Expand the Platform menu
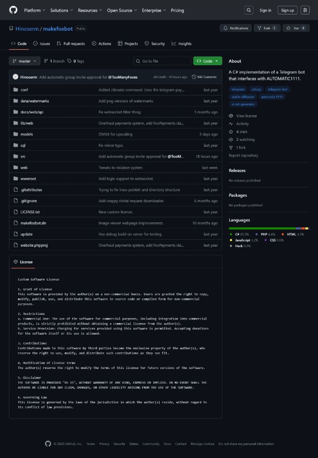Viewport: 318px width, 458px height. pyautogui.click(x=35, y=10)
